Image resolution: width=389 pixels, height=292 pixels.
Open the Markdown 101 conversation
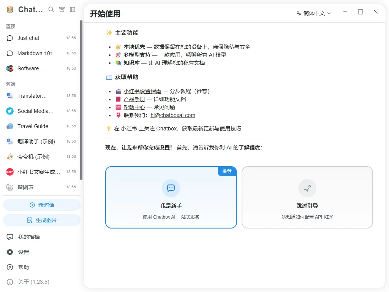(41, 53)
